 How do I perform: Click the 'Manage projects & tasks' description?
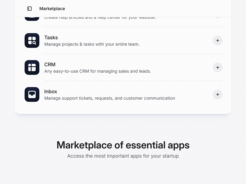92,44
